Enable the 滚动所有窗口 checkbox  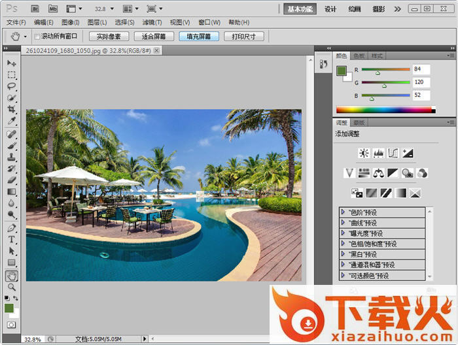coord(37,37)
